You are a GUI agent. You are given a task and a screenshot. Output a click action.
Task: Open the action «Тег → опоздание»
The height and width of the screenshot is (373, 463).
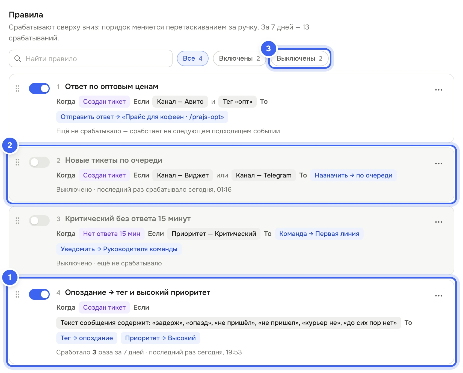[87, 338]
